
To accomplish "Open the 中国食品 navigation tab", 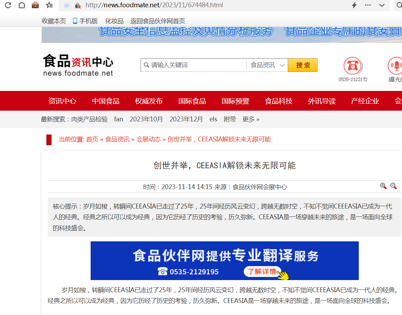I will (x=106, y=101).
